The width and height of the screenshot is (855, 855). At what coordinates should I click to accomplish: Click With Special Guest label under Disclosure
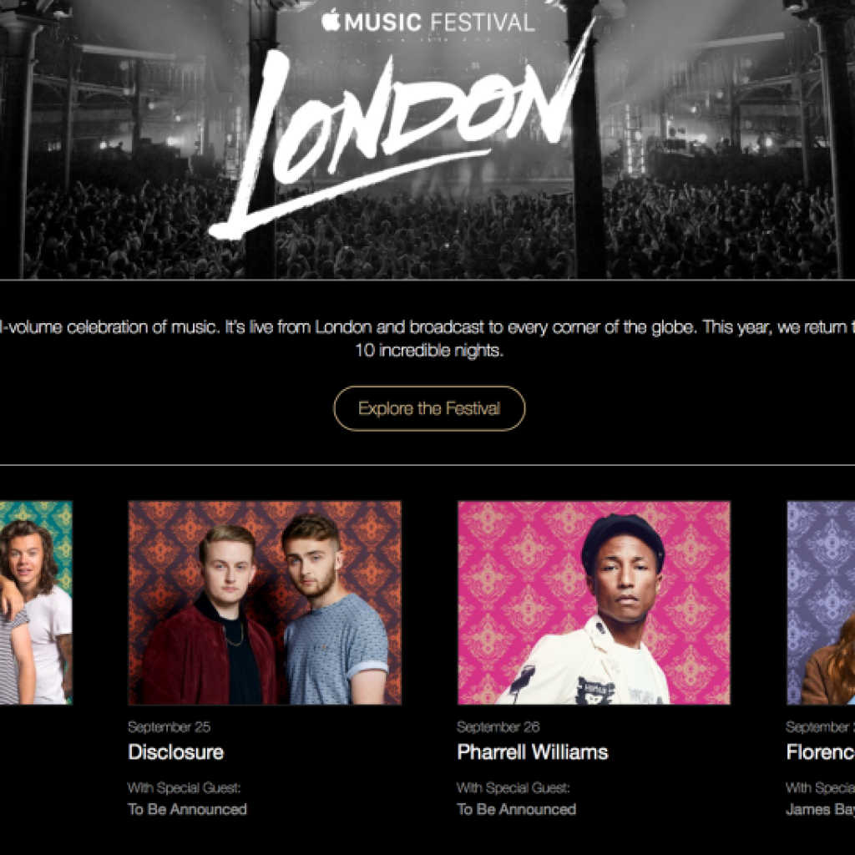(x=184, y=788)
